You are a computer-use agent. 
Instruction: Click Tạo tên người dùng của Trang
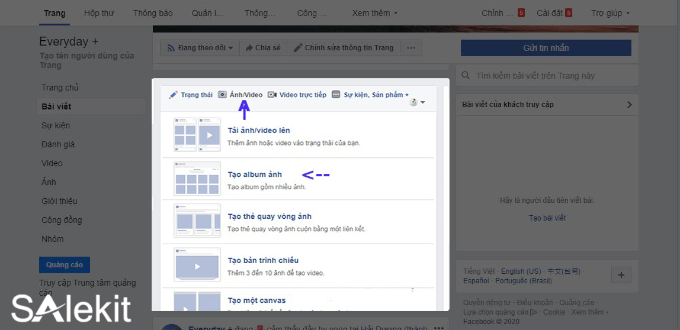pos(86,60)
